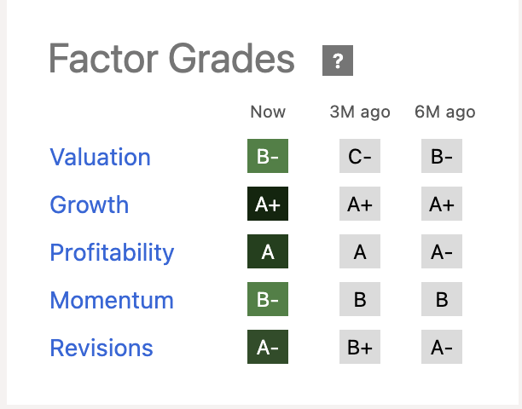This screenshot has height=409, width=522.
Task: Click Growth A+ grade from 3M ago
Action: 360,204
